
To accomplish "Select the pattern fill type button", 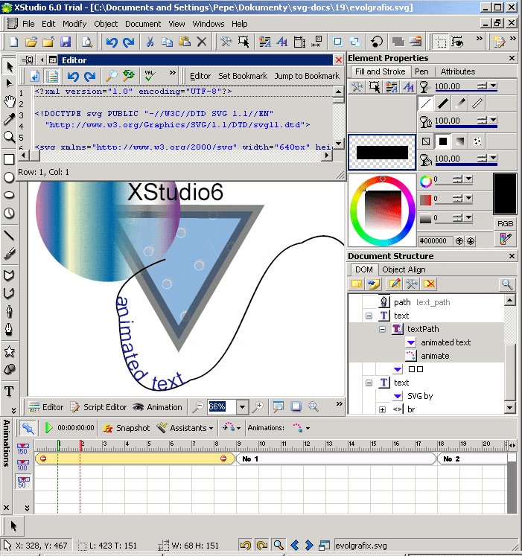I will point(477,141).
